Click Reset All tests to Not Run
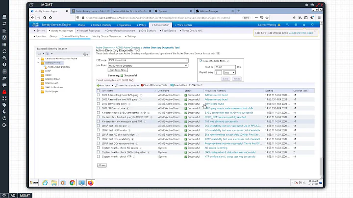Screen dimensions: 353x198 point(186,85)
